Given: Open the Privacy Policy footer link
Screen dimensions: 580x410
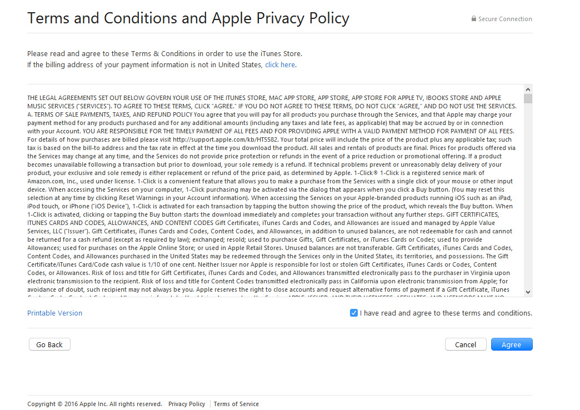Looking at the screenshot, I should click(x=187, y=404).
